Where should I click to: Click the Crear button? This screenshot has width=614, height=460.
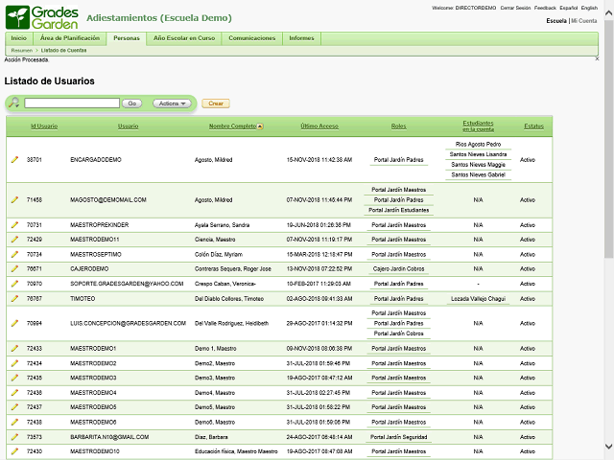pyautogui.click(x=216, y=103)
